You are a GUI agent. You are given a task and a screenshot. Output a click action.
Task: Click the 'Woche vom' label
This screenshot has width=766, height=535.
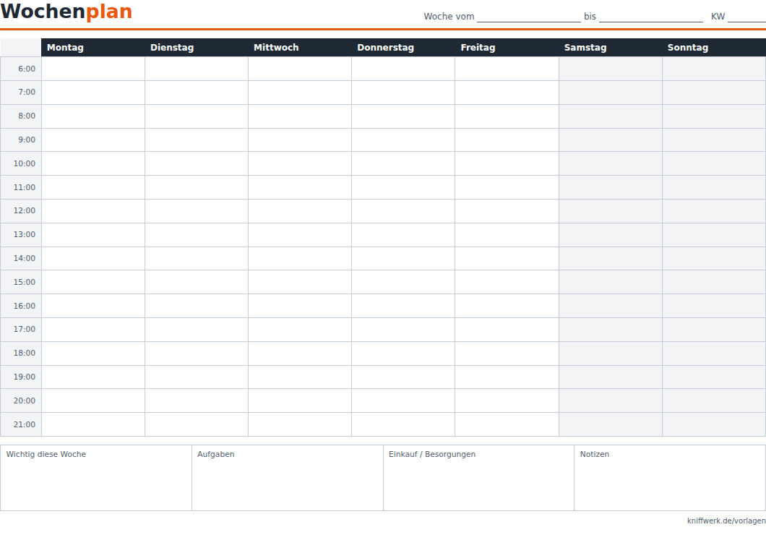449,17
